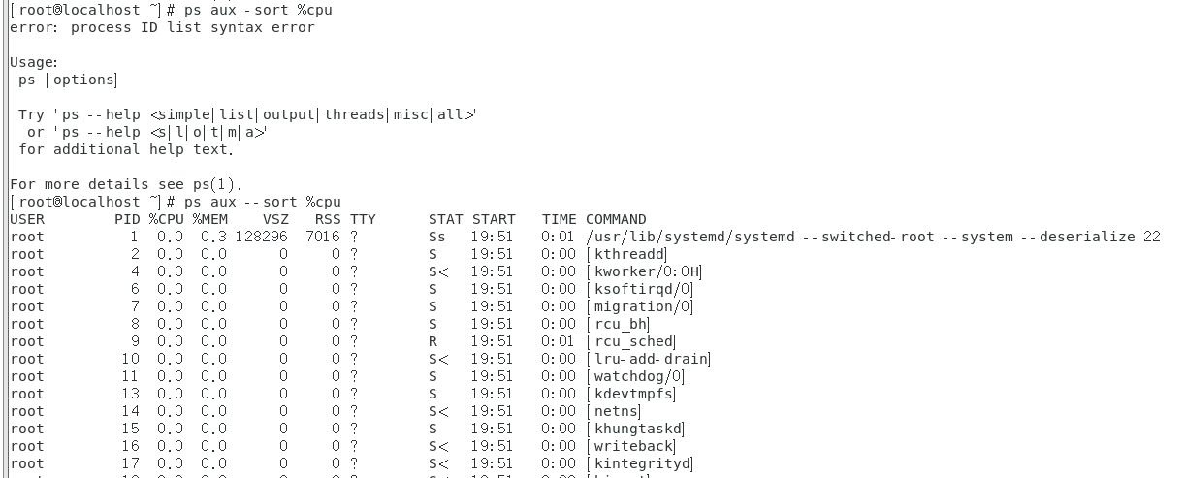Click the [kintegrityd] process name

click(639, 463)
